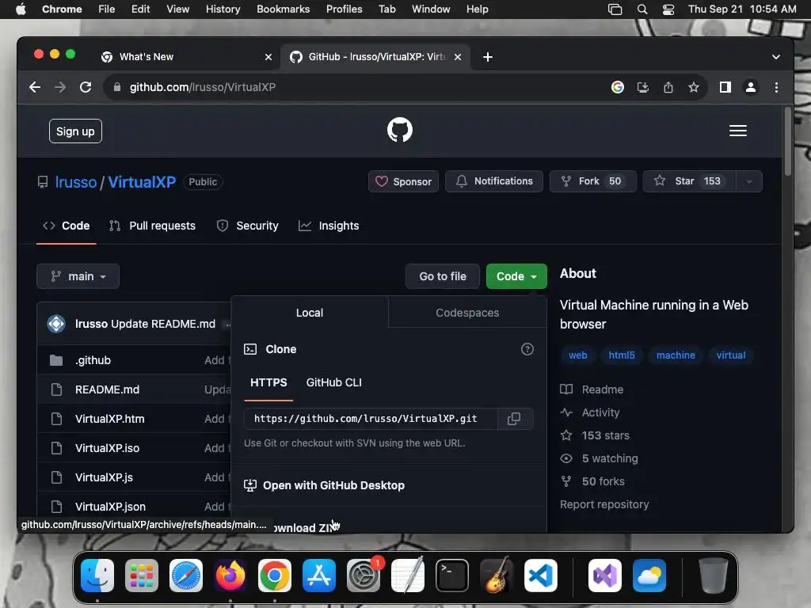This screenshot has width=811, height=608.
Task: Open the Clone help question-mark icon
Action: pyautogui.click(x=527, y=349)
